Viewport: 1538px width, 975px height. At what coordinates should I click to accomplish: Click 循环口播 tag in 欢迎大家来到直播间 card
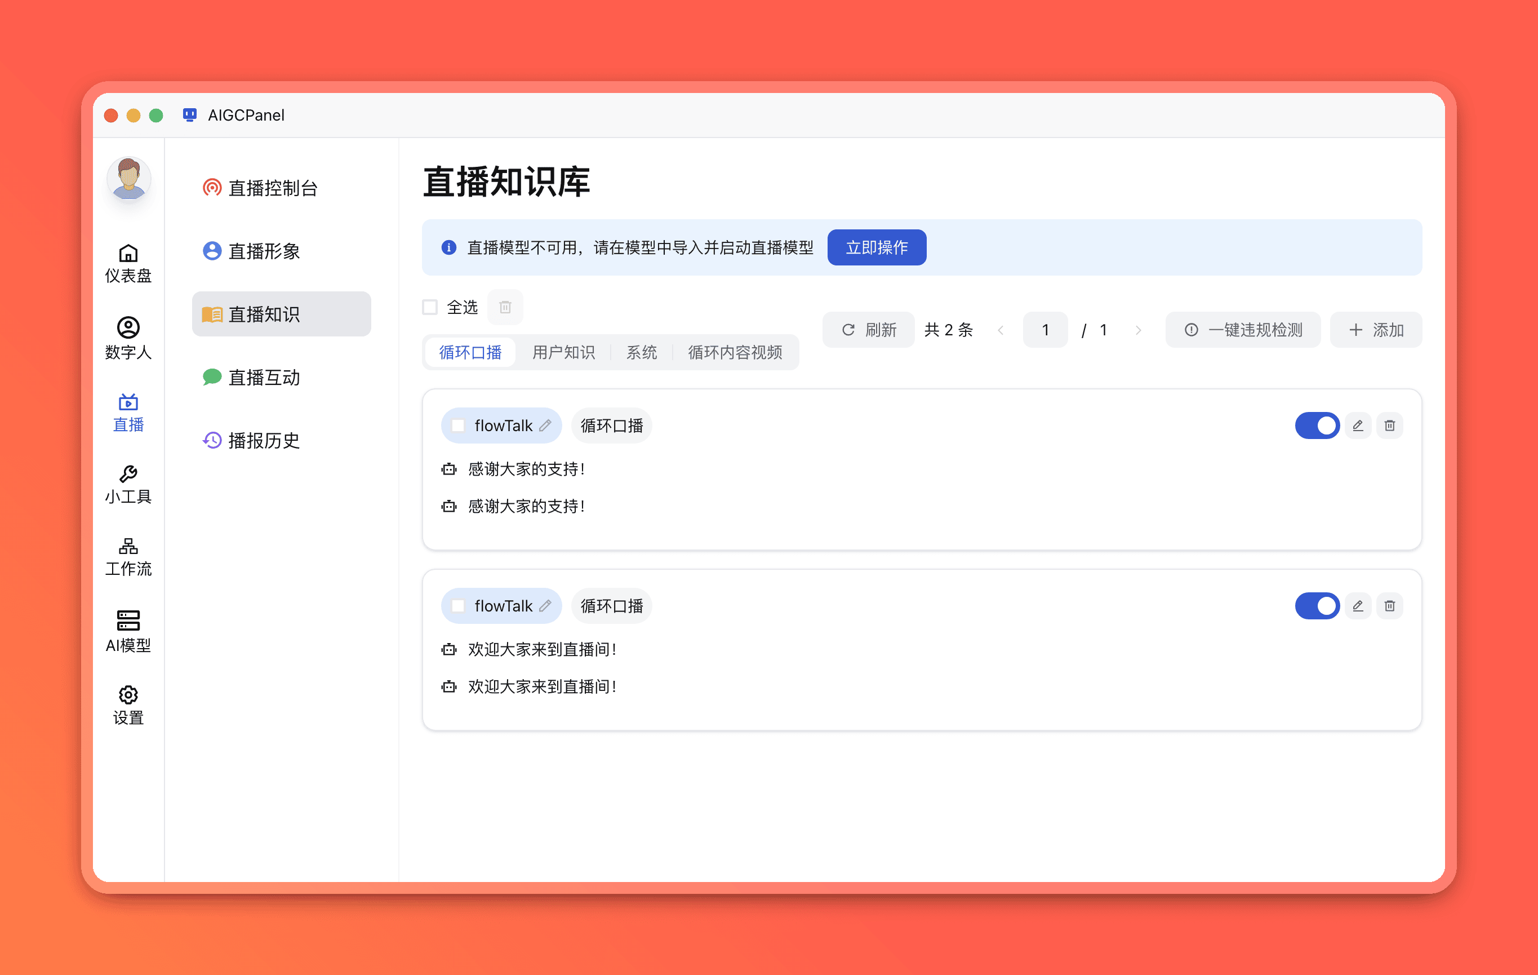611,606
